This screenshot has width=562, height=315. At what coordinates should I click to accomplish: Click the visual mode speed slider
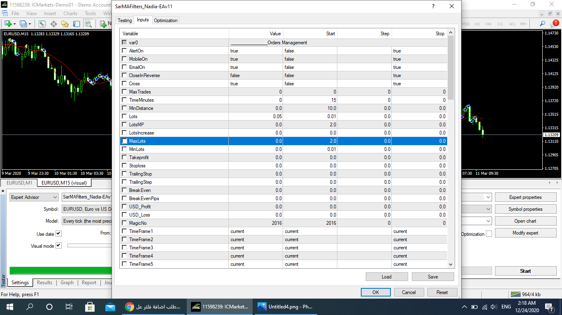(x=89, y=246)
